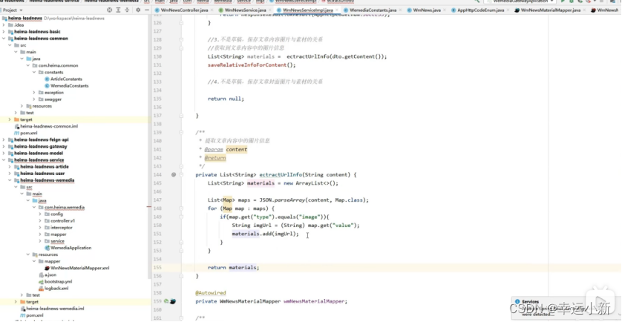Select the service package in wemedia
This screenshot has width=622, height=322.
(57, 241)
